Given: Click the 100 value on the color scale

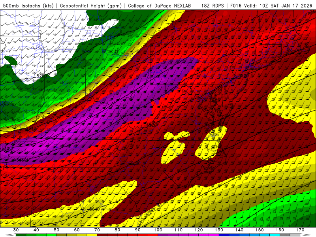Looking at the screenshot, I should [x=158, y=230].
